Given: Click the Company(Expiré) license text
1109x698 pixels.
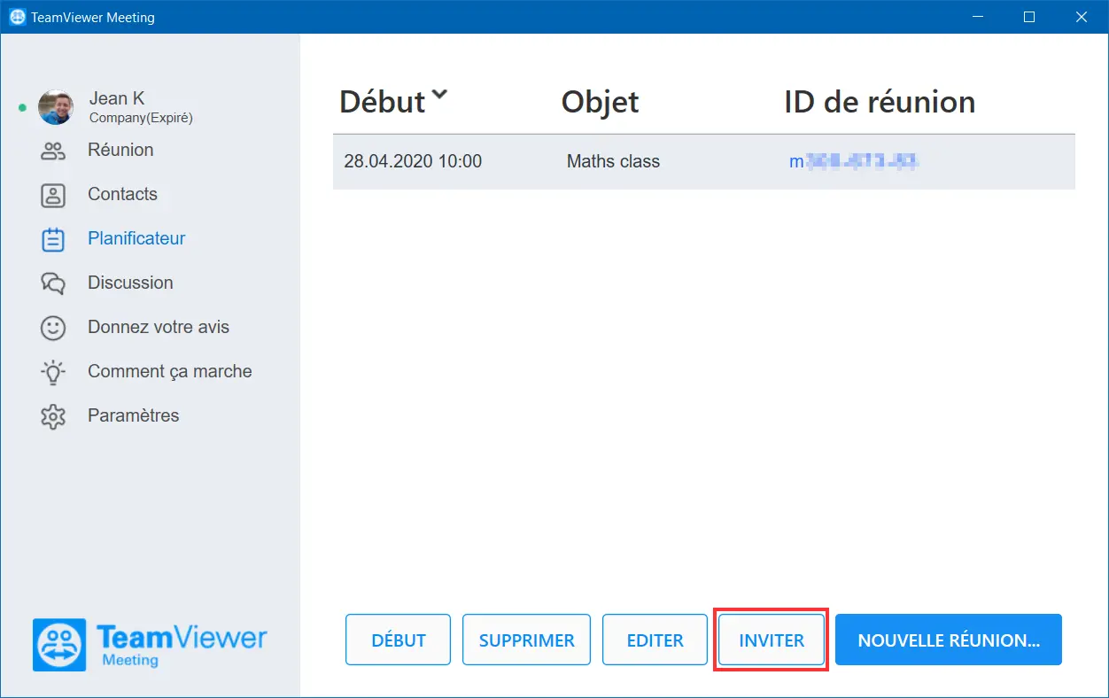Looking at the screenshot, I should (141, 117).
